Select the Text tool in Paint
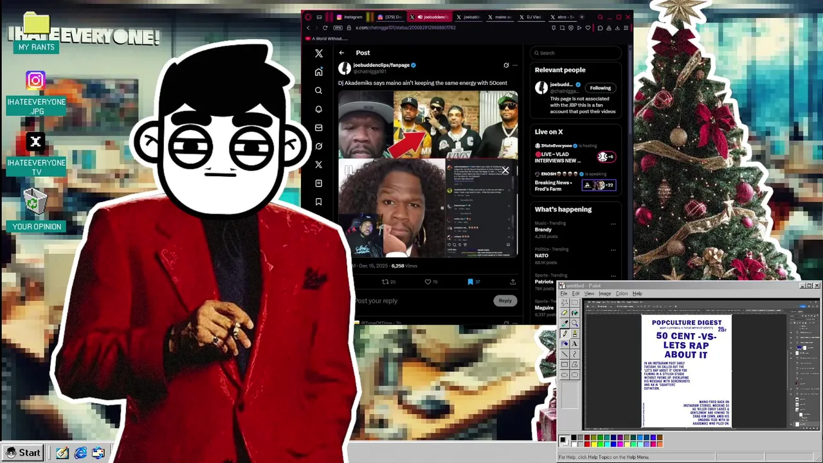 [575, 343]
